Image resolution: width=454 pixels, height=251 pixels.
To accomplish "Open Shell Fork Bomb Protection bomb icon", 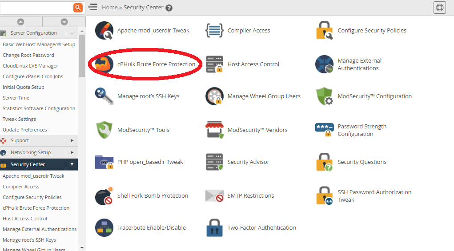I will 104,196.
